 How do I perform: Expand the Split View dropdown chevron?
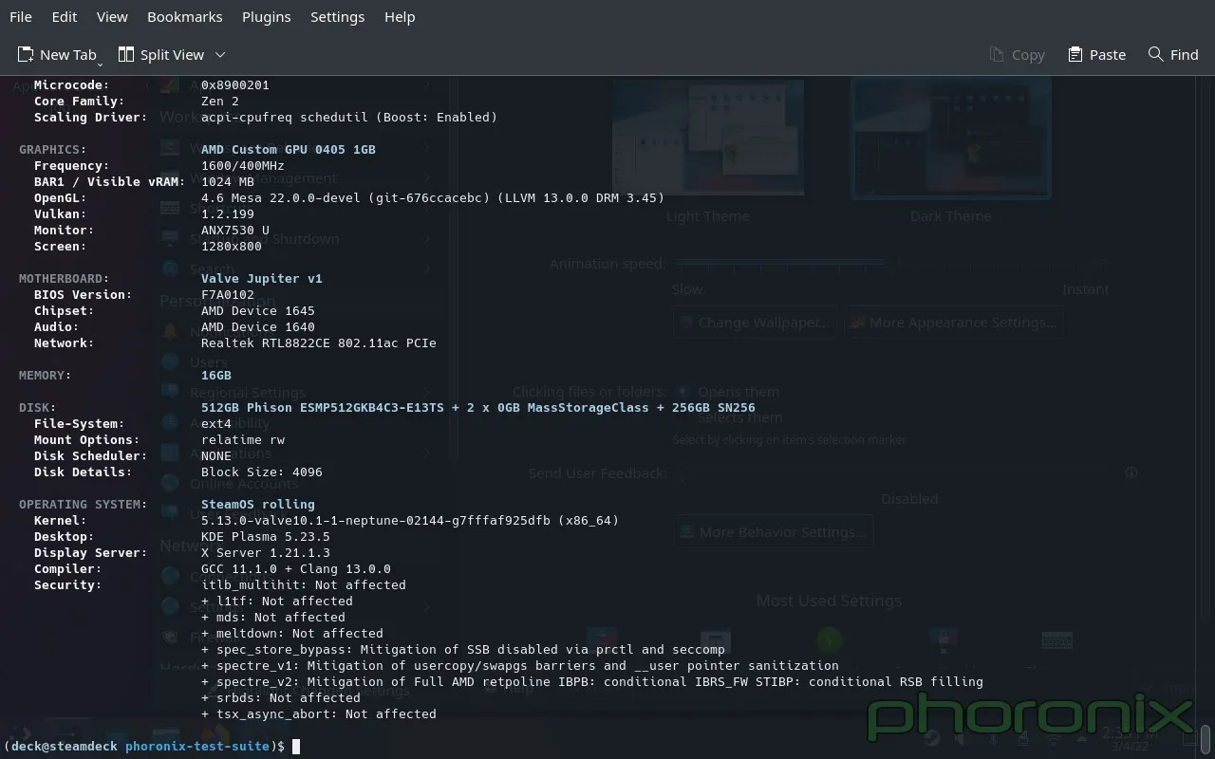point(220,55)
